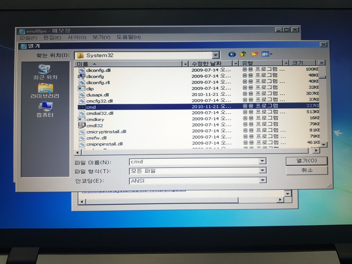Click the cmdl32 application icon
Image resolution: width=352 pixels, height=264 pixels.
pyautogui.click(x=81, y=125)
